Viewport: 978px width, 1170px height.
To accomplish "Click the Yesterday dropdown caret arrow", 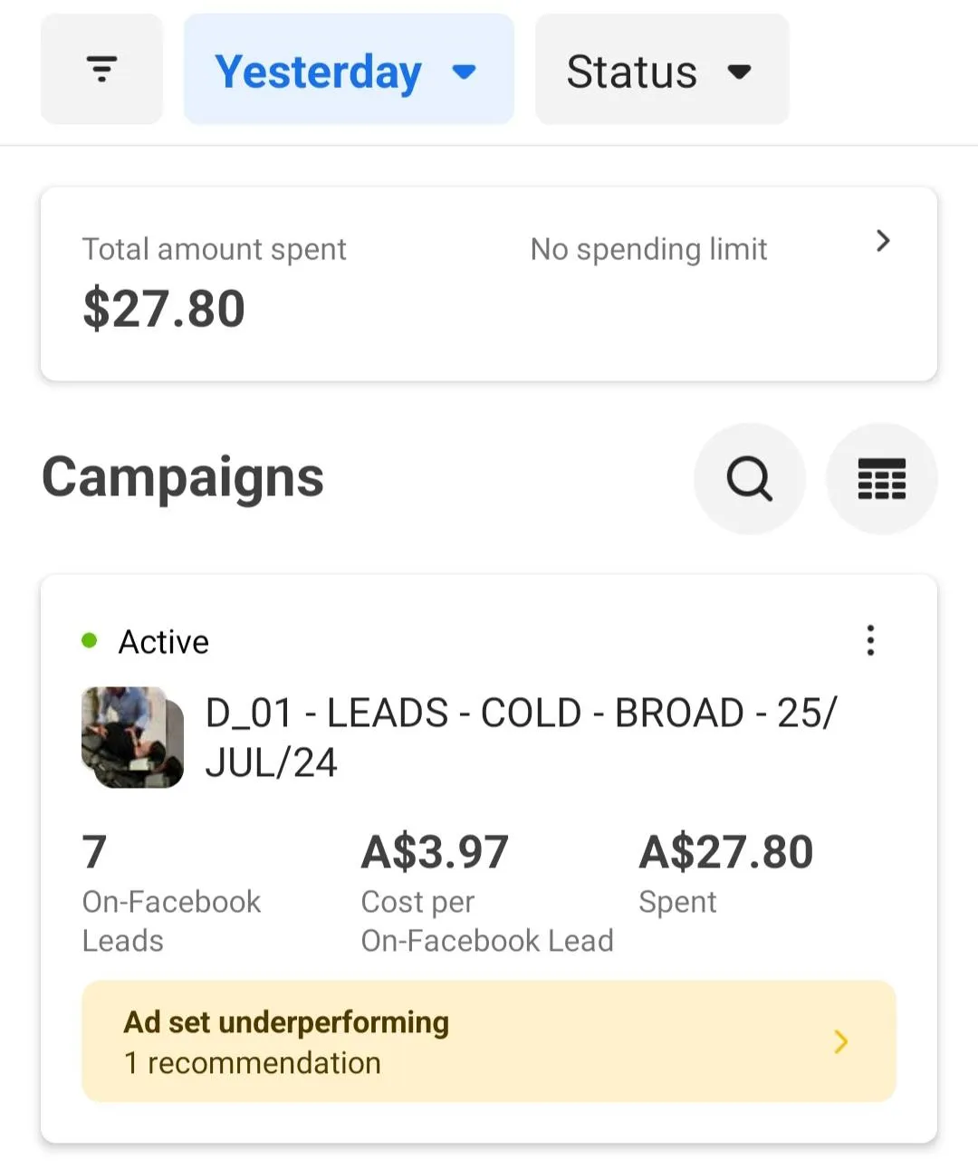I will click(x=465, y=72).
